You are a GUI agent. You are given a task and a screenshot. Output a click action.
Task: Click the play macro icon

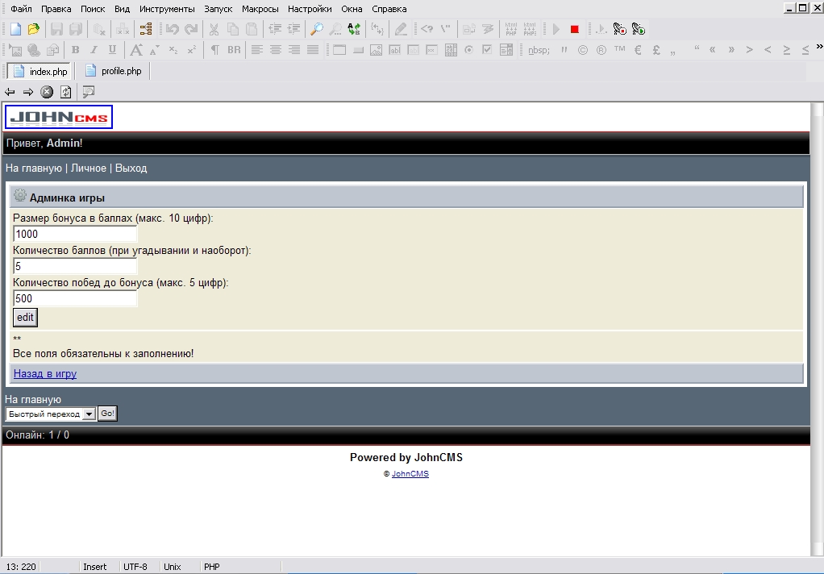point(639,30)
